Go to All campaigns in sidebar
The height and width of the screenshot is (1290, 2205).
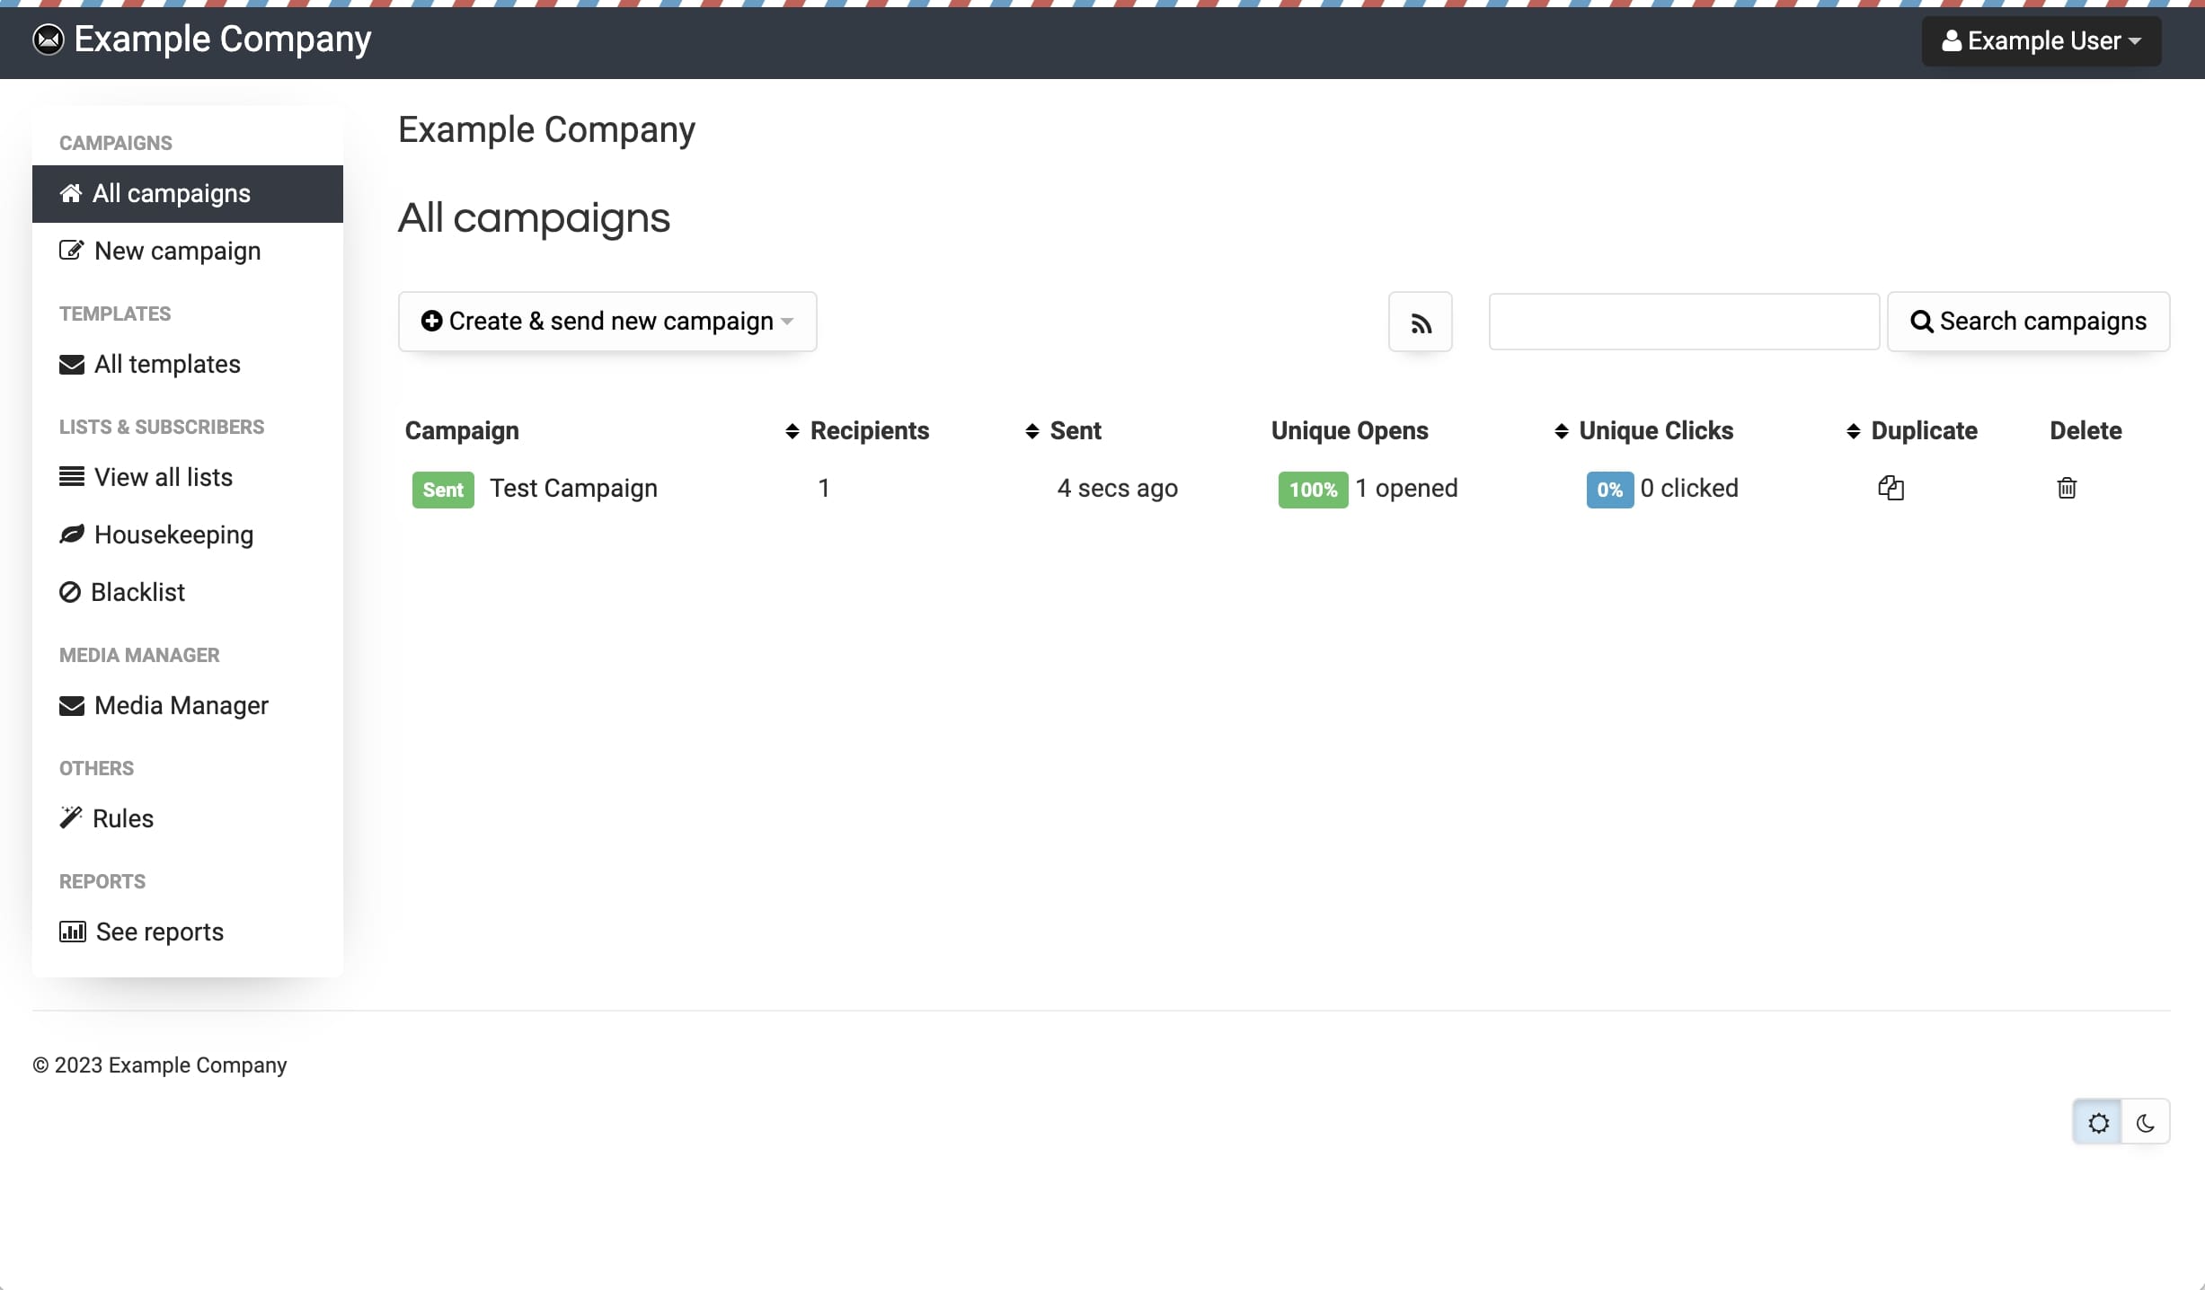pyautogui.click(x=188, y=194)
